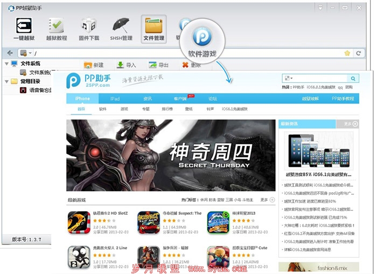377x274 pixels.
Task: Open the SHSH管理 umbrella icon
Action: tap(121, 29)
